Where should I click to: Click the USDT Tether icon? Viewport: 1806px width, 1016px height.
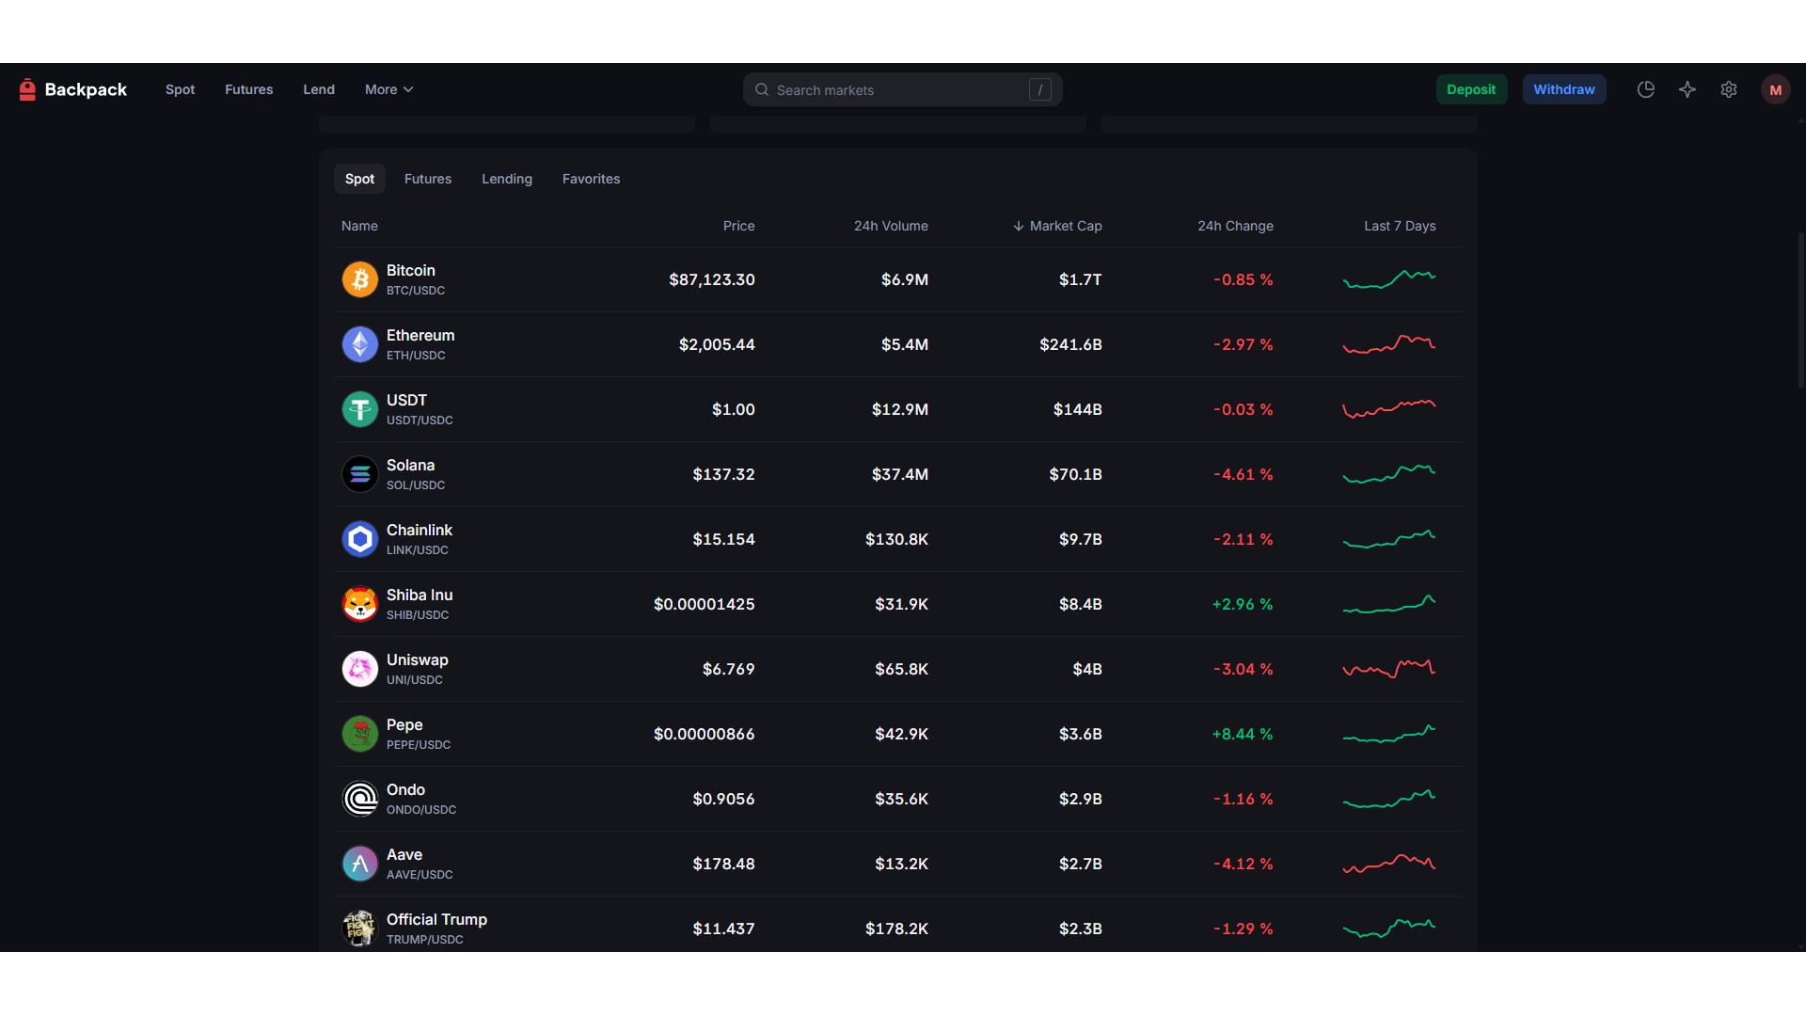click(x=360, y=409)
